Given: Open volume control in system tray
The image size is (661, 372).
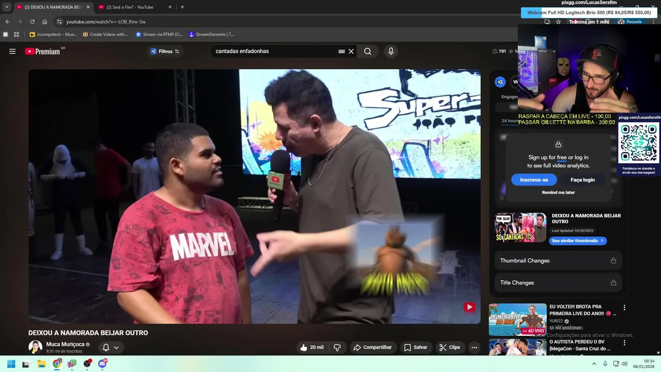Looking at the screenshot, I should pyautogui.click(x=624, y=364).
